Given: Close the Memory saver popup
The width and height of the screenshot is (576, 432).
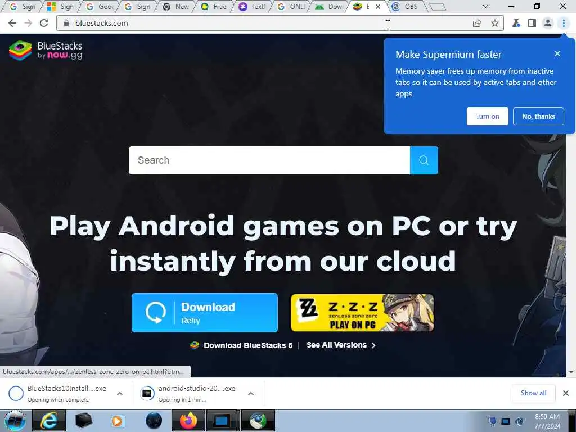Looking at the screenshot, I should tap(557, 53).
